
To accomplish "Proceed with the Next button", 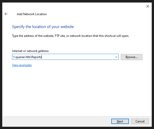I will [120, 121].
